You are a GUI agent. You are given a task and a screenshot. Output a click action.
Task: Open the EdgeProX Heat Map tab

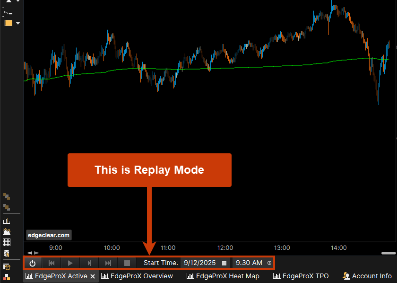tap(223, 276)
